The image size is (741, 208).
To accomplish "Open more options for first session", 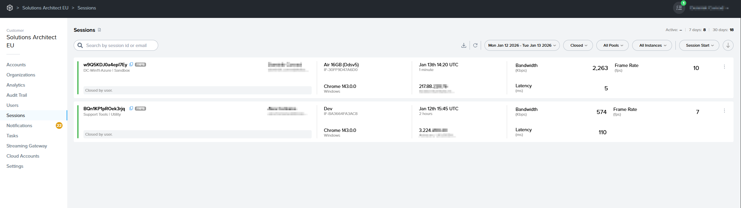I will pos(724,67).
